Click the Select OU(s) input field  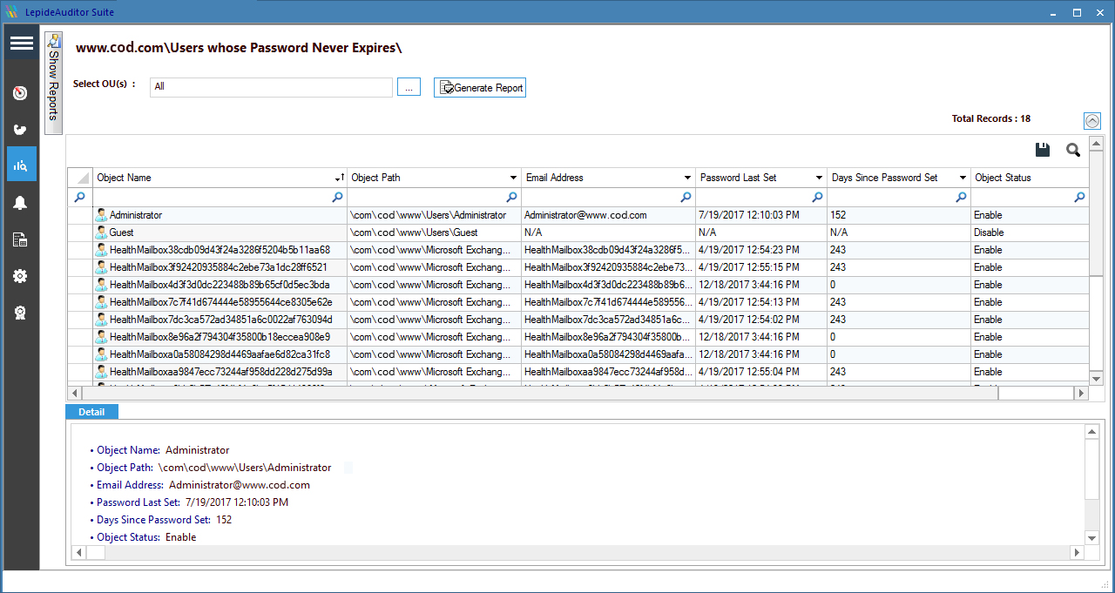[271, 87]
